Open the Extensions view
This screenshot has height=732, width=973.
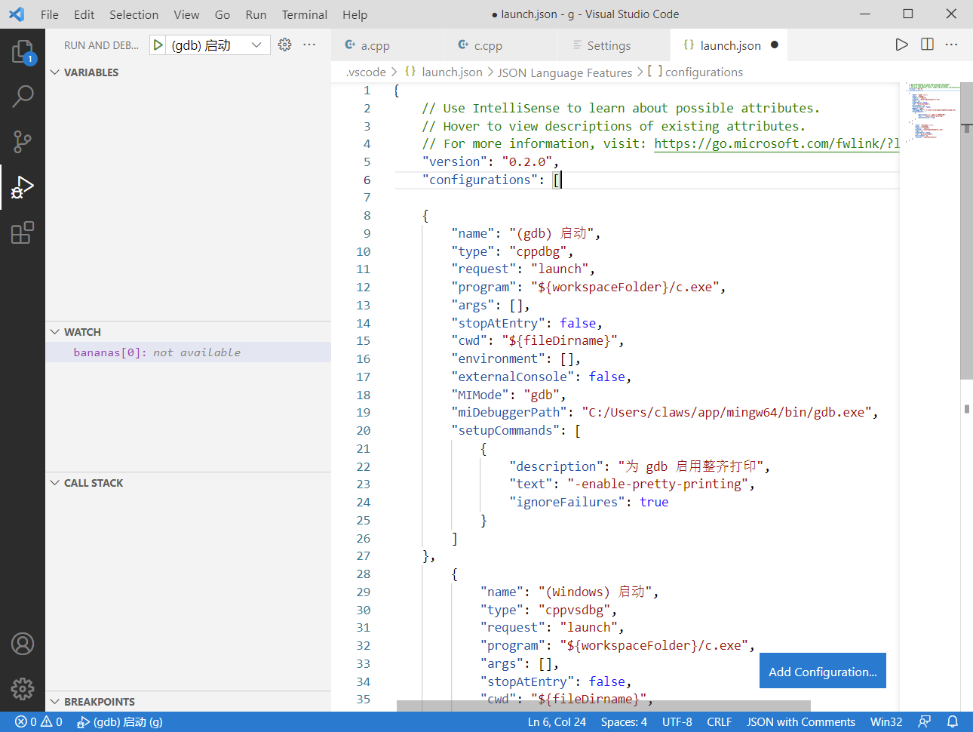(23, 232)
